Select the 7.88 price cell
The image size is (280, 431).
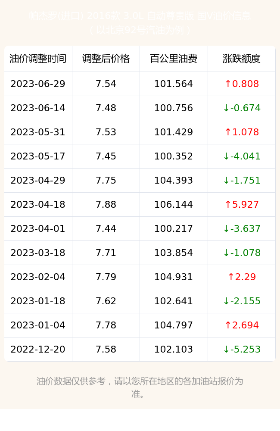coord(106,204)
